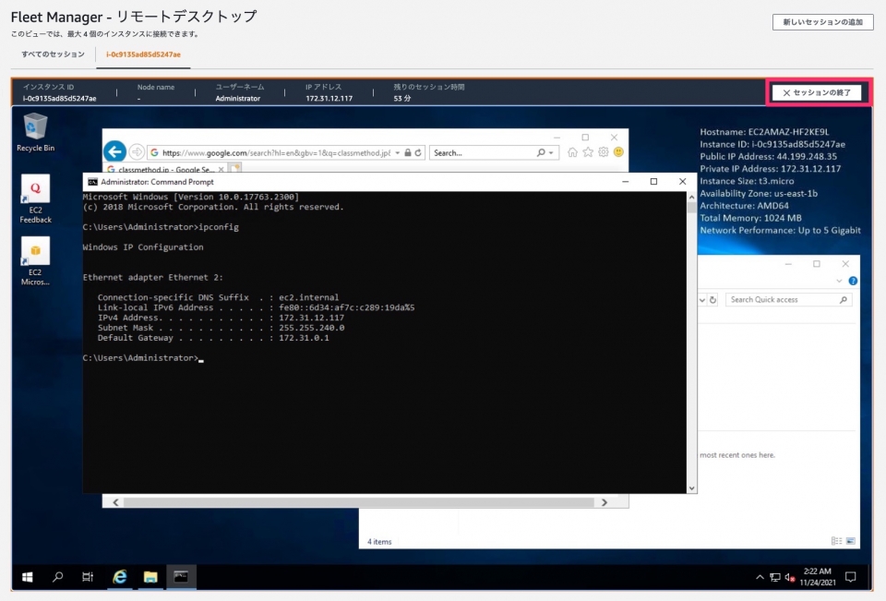This screenshot has width=886, height=601.
Task: Open Internet Explorer favorites with the star icon
Action: coord(588,153)
